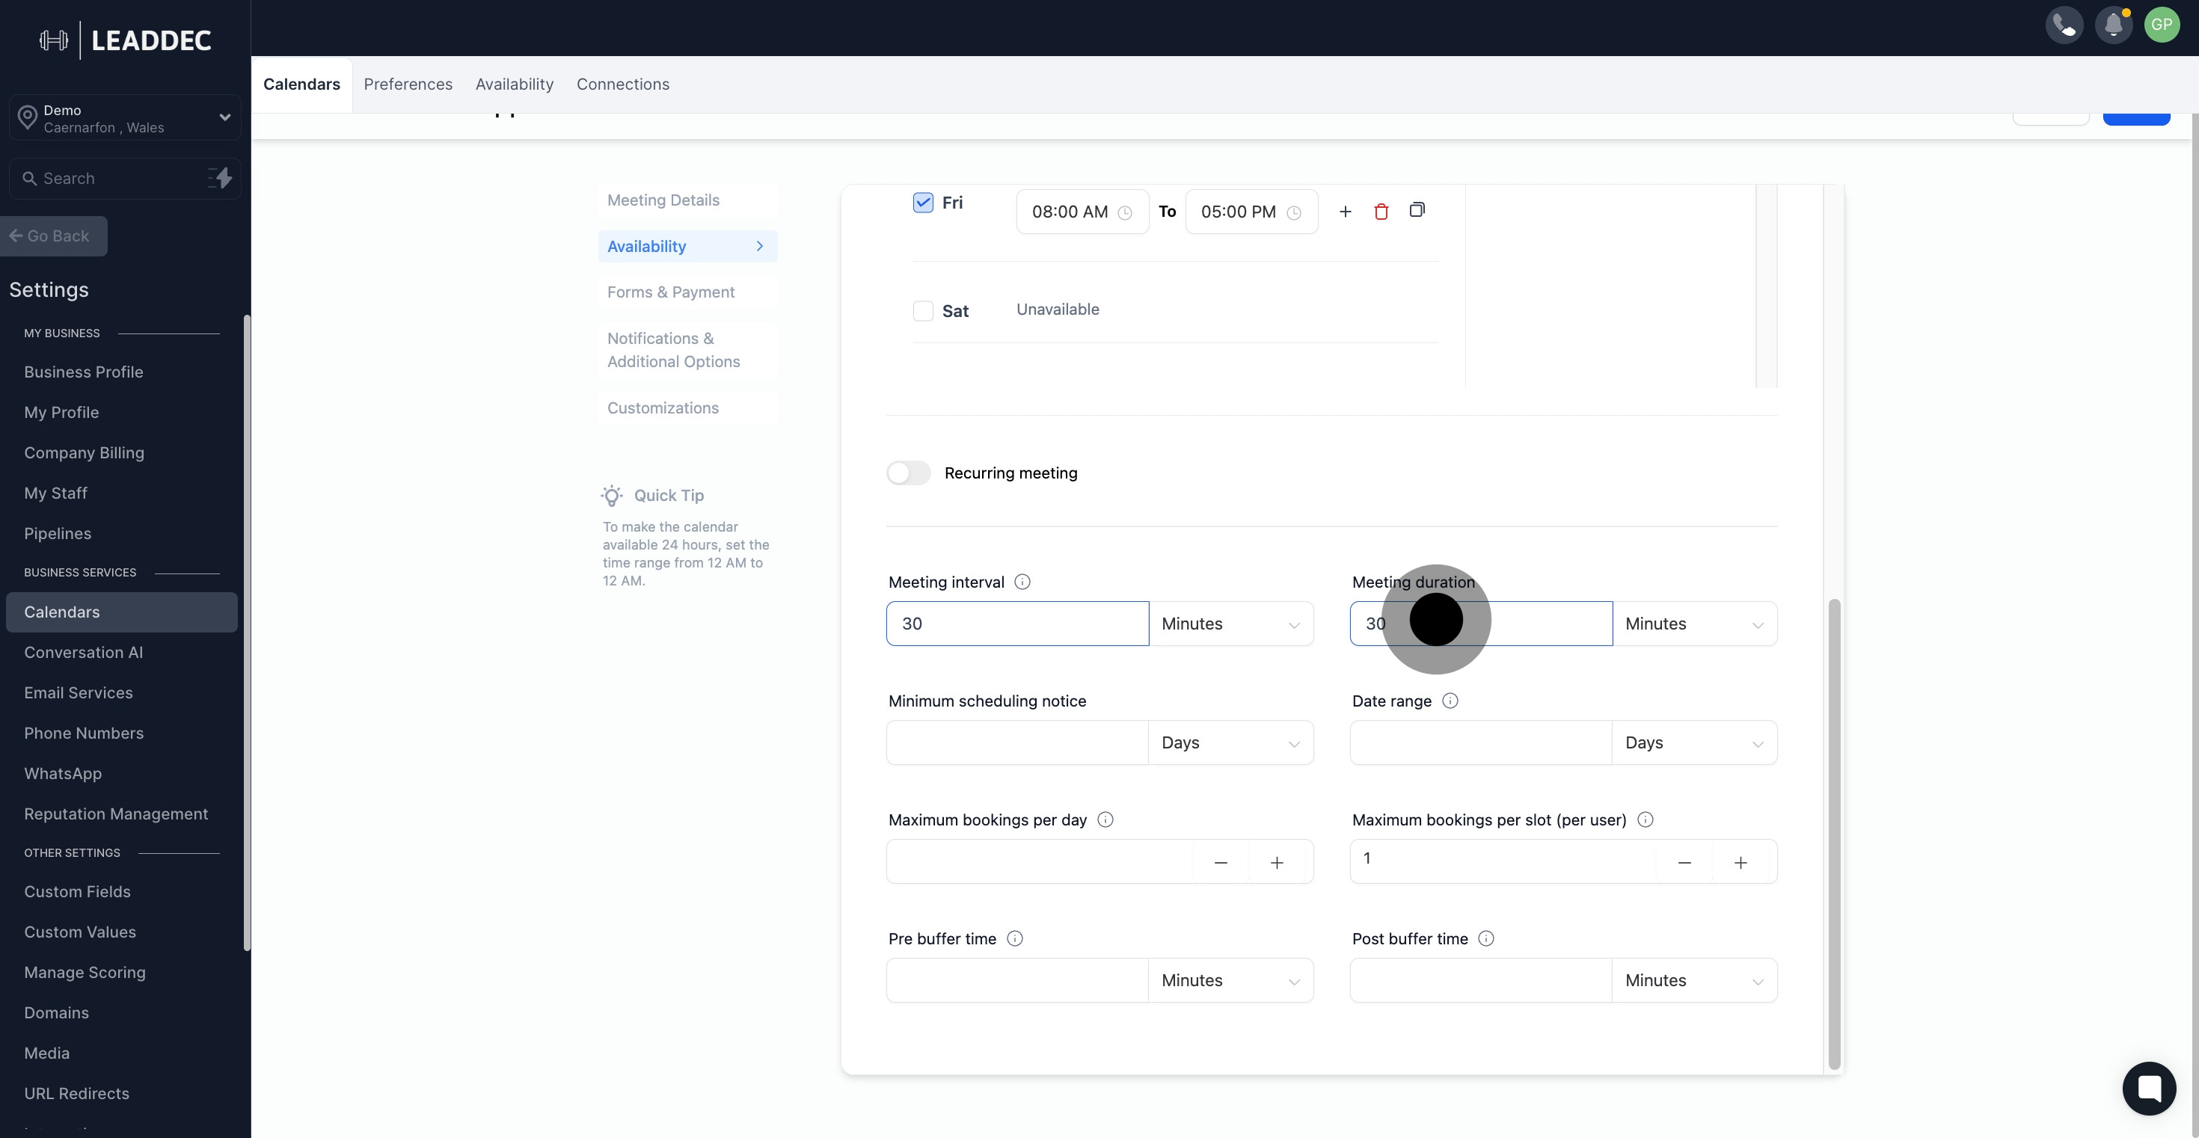Viewport: 2199px width, 1138px height.
Task: Add a time slot for Friday
Action: pos(1345,212)
